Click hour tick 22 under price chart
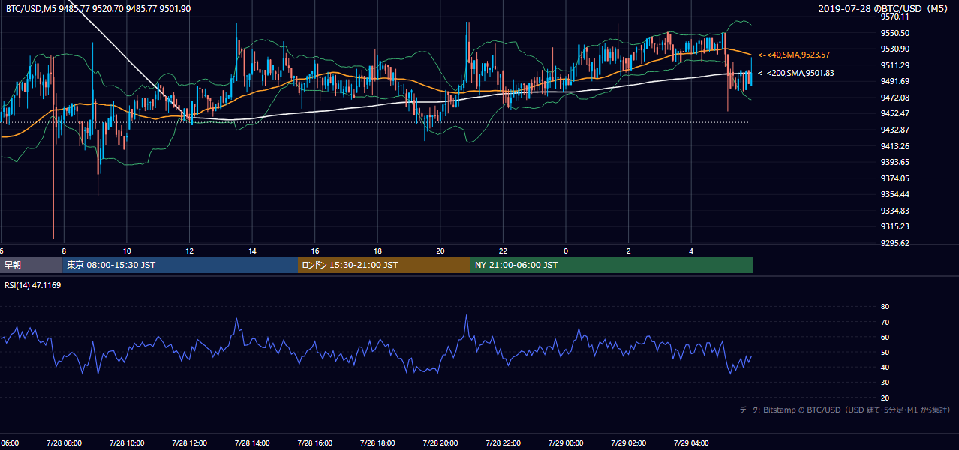The height and width of the screenshot is (450, 959). [504, 251]
